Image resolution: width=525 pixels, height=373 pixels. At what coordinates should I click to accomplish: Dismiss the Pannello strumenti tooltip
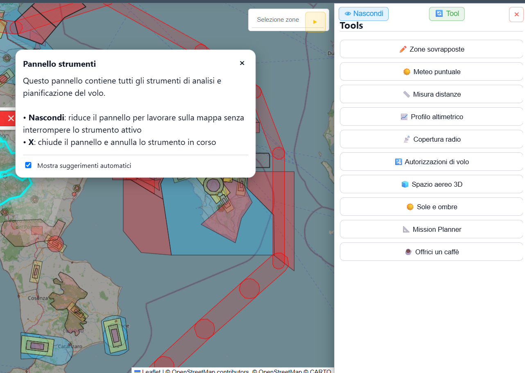[x=242, y=63]
